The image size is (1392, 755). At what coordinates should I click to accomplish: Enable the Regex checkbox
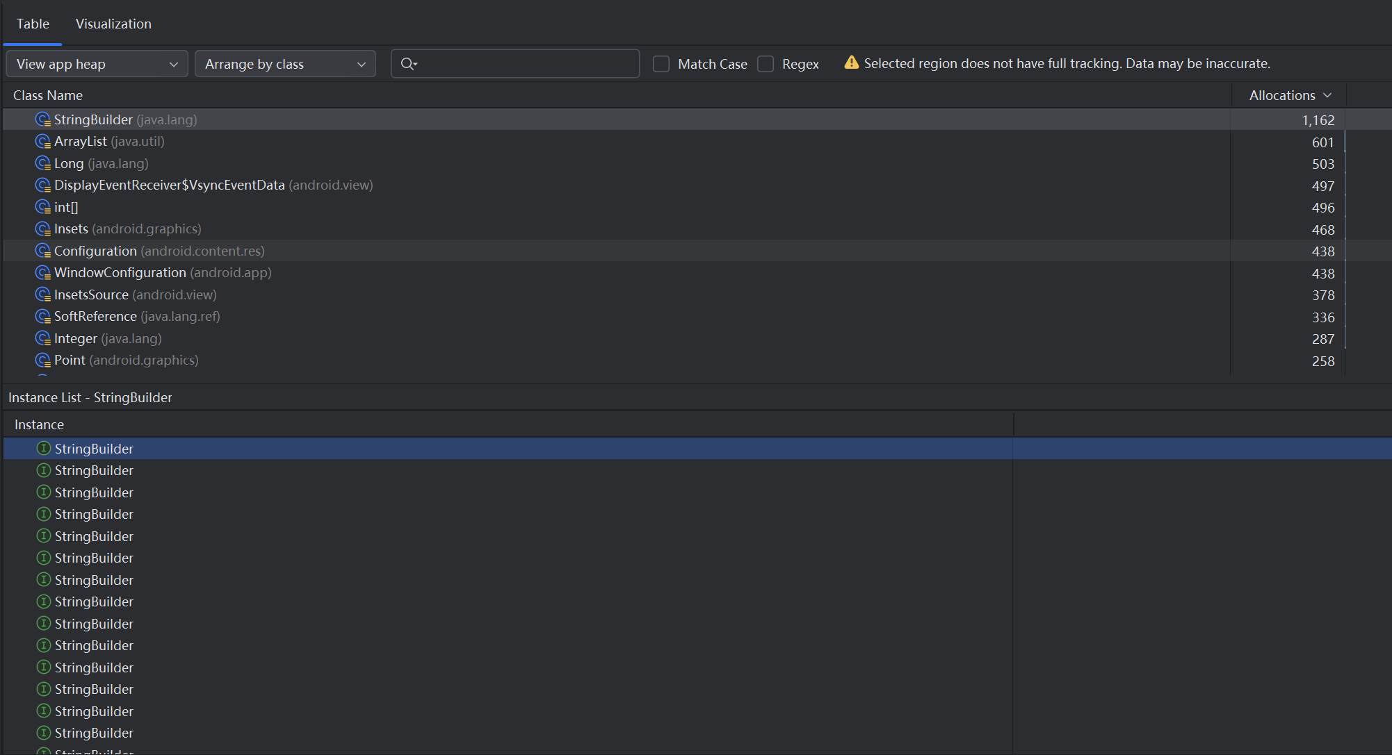pyautogui.click(x=766, y=64)
